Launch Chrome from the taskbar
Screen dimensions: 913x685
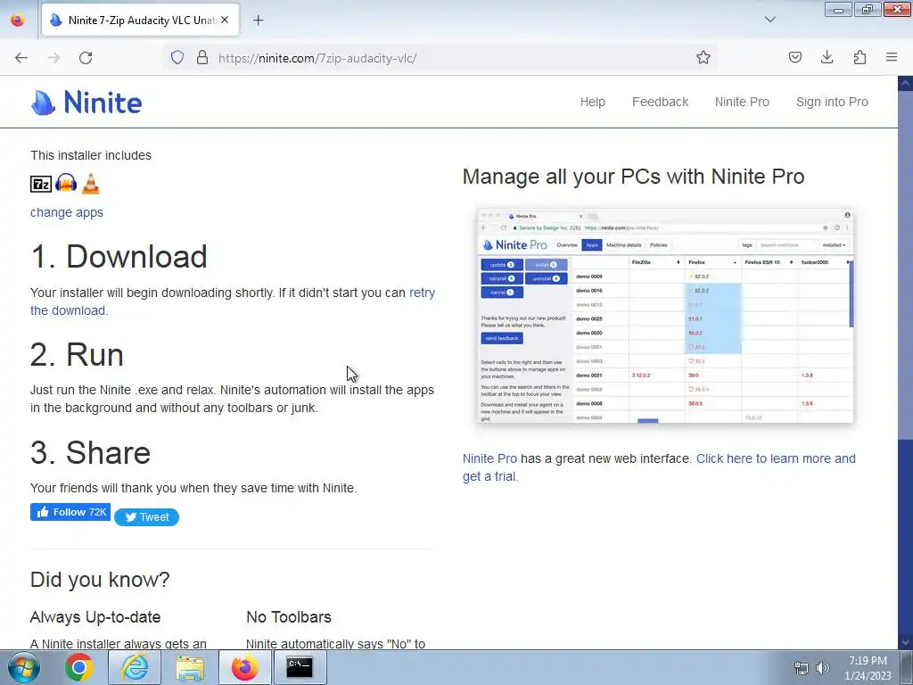[79, 667]
